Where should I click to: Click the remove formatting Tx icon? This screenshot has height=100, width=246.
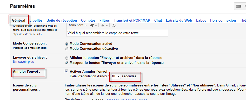click(114, 26)
